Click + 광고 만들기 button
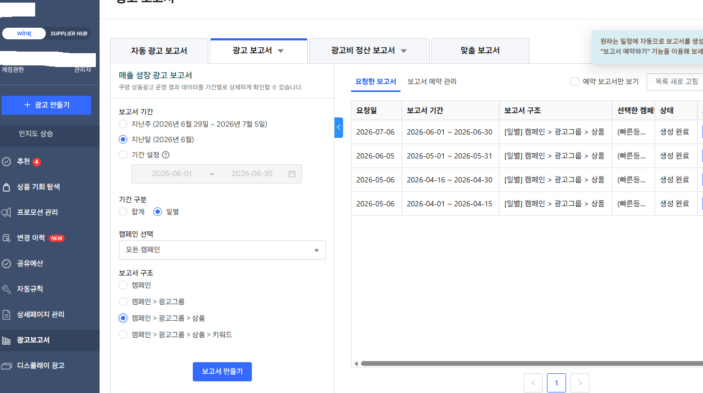This screenshot has width=703, height=393. click(46, 105)
